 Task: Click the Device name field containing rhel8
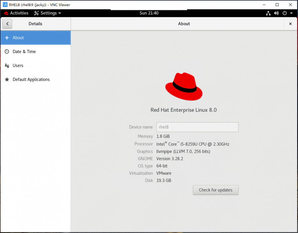click(x=198, y=127)
